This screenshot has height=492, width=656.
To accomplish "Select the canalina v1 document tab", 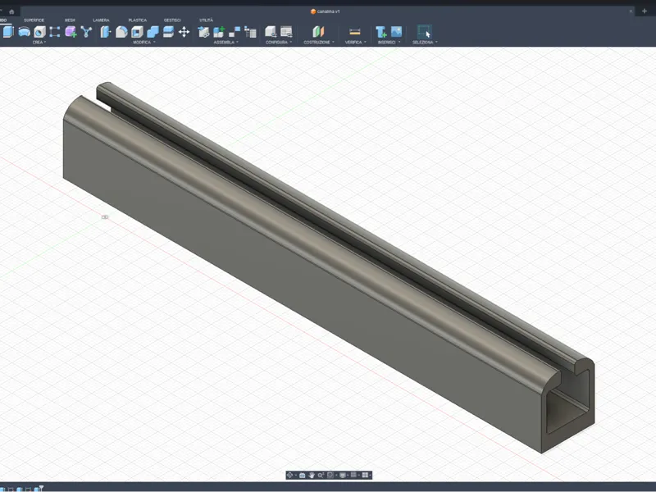I will (325, 11).
